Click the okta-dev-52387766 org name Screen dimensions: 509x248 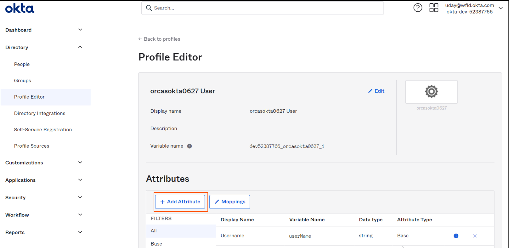(469, 12)
